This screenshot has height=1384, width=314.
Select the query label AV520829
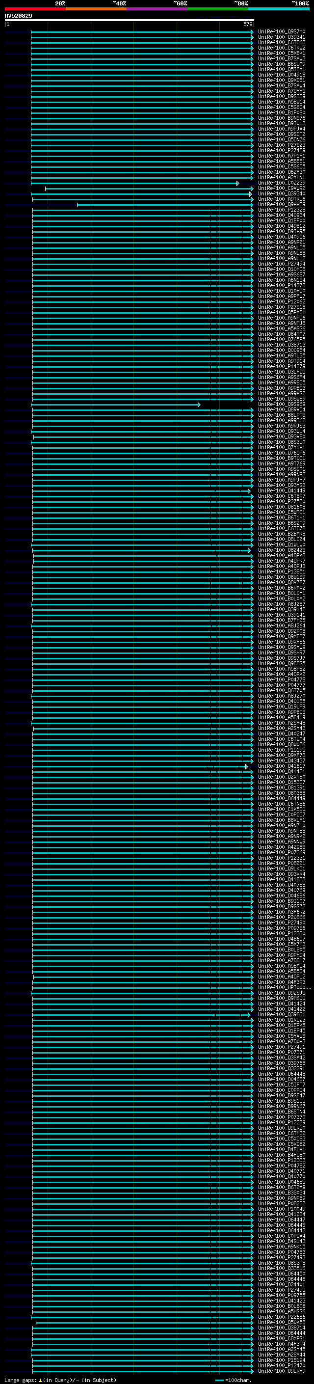point(18,16)
